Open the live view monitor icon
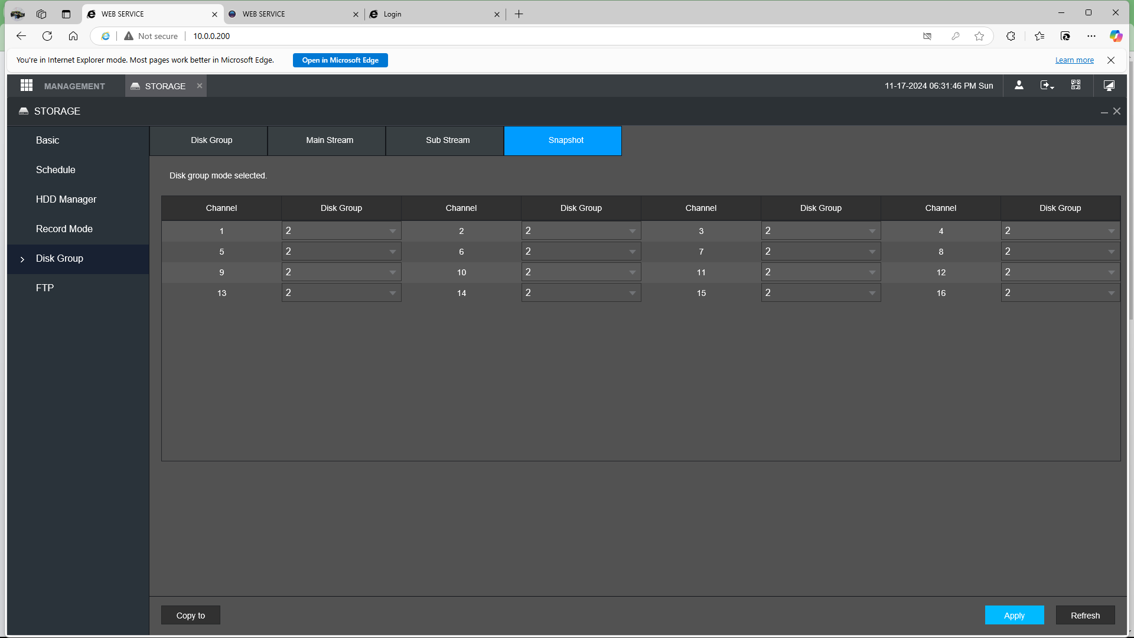This screenshot has height=638, width=1134. click(1109, 86)
